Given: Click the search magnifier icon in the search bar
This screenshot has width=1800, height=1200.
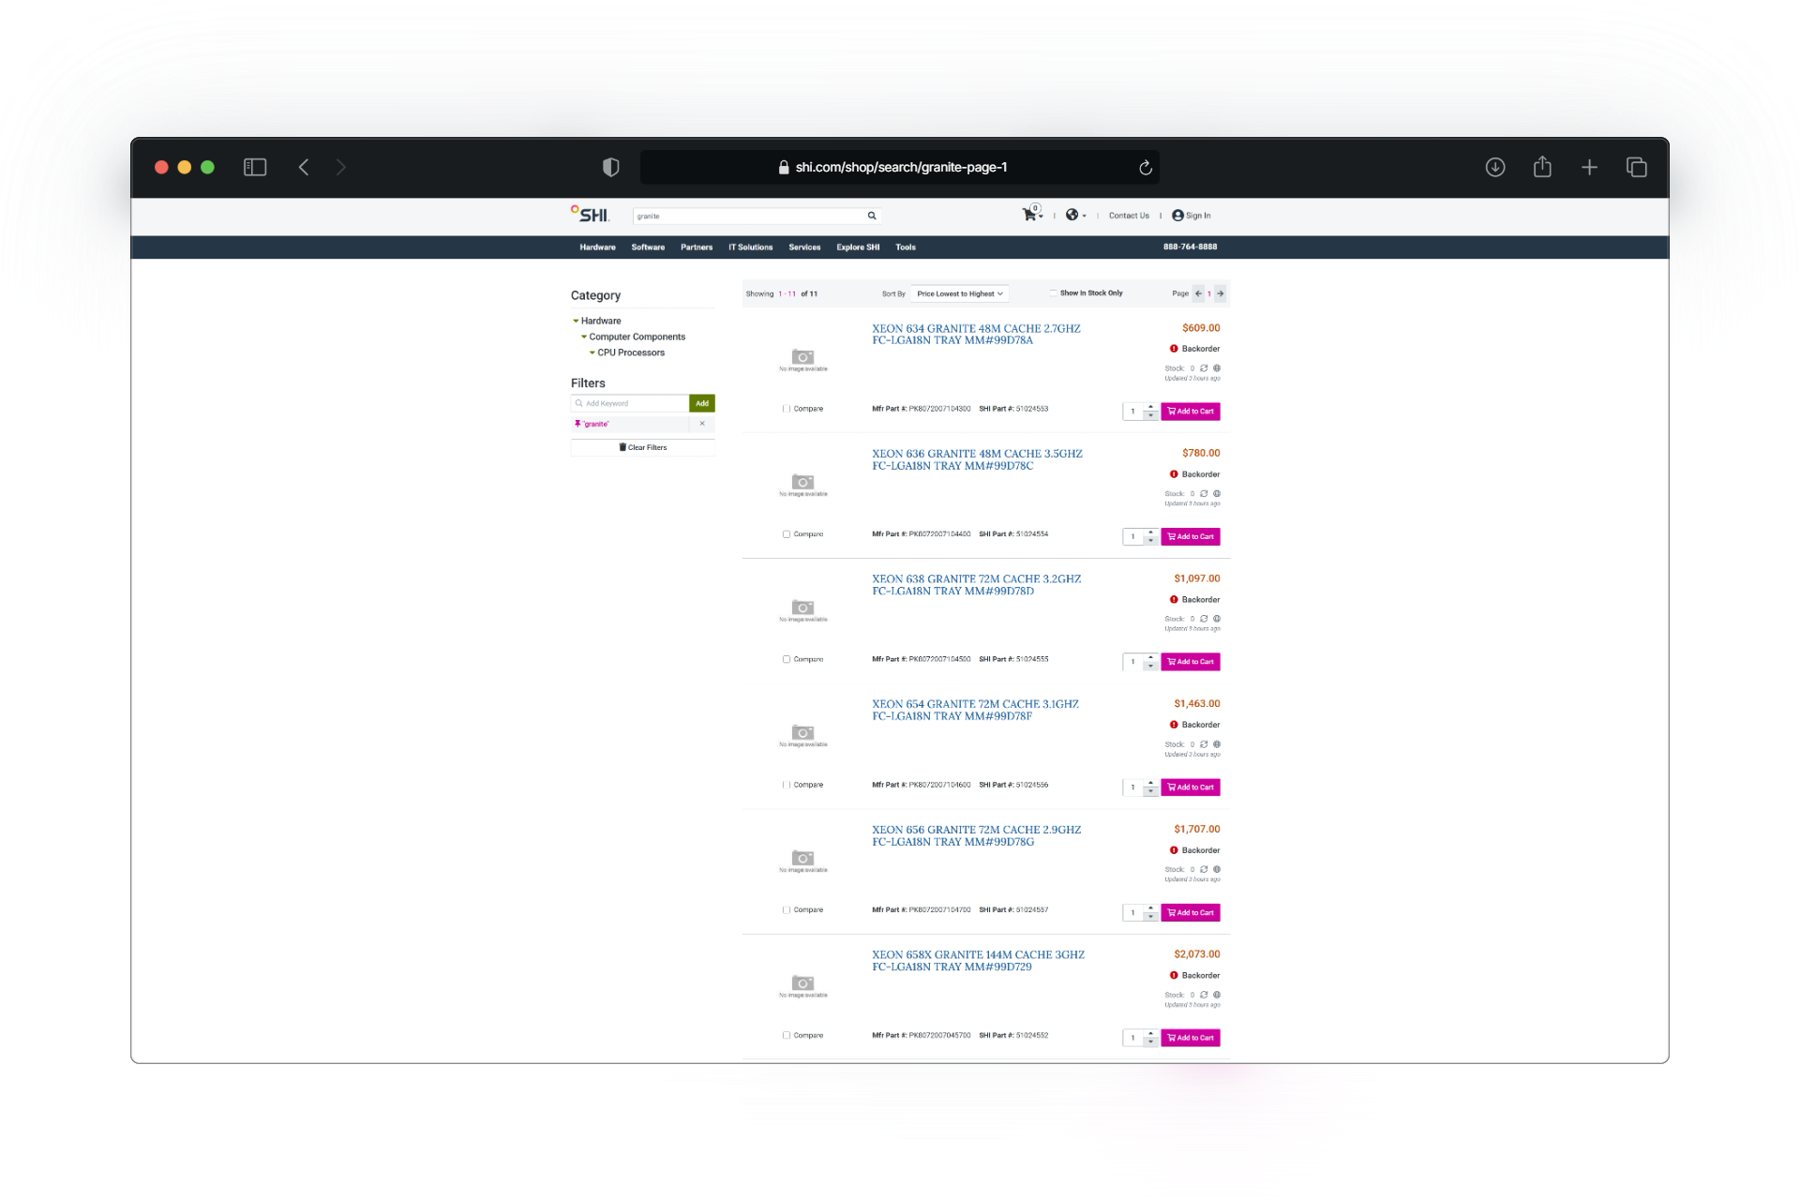Looking at the screenshot, I should (x=871, y=216).
